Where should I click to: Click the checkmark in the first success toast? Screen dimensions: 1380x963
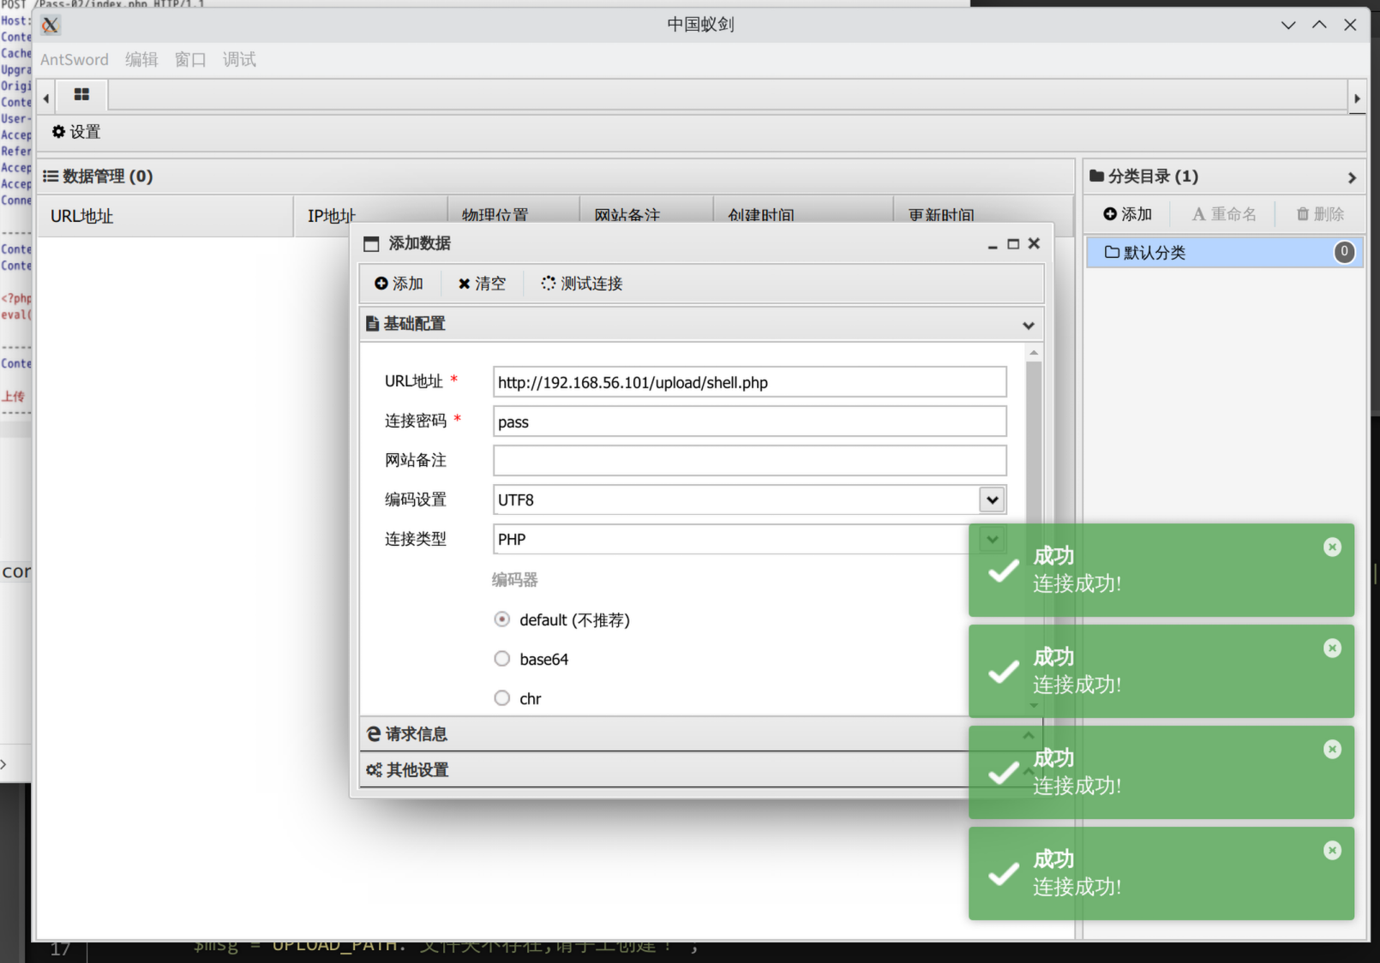pyautogui.click(x=1003, y=571)
